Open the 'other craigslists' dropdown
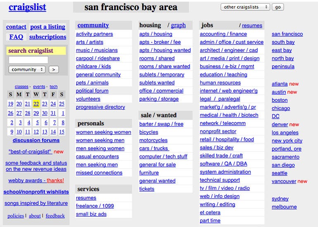The width and height of the screenshot is (318, 227). point(245,7)
